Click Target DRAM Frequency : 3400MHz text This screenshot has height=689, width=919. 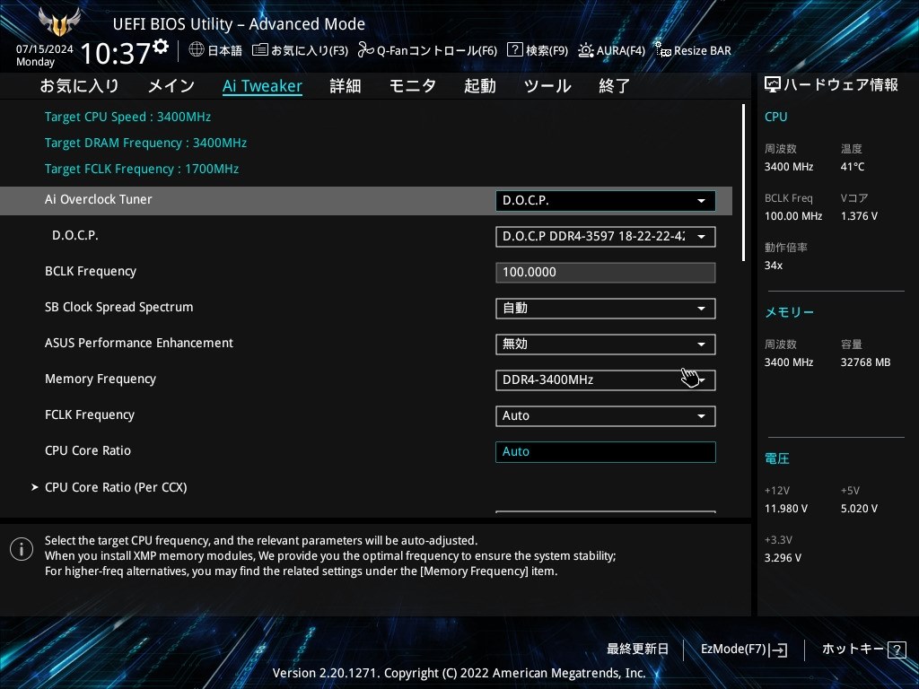pos(146,143)
